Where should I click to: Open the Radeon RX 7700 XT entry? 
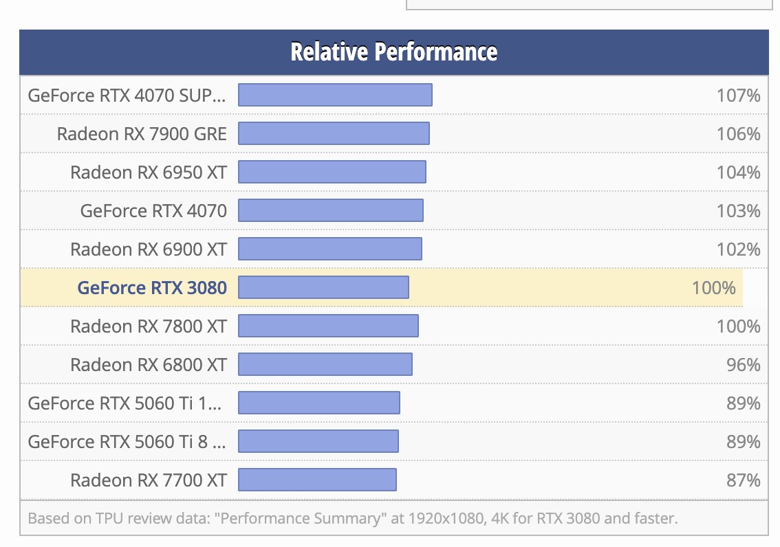[x=149, y=480]
